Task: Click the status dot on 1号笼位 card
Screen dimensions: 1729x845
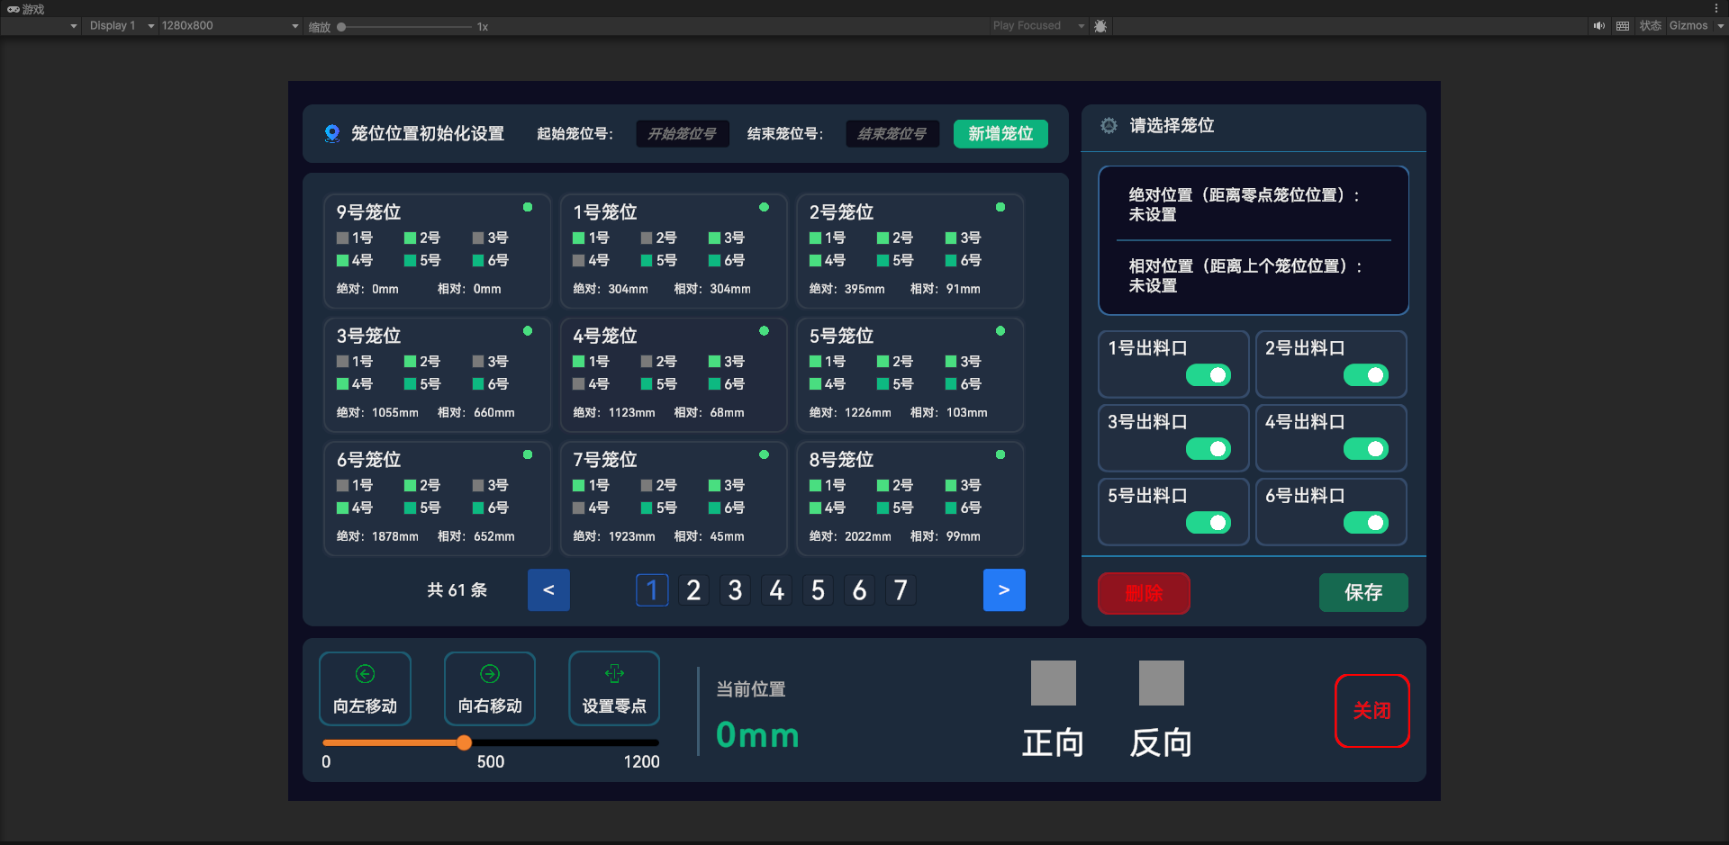Action: (x=764, y=207)
